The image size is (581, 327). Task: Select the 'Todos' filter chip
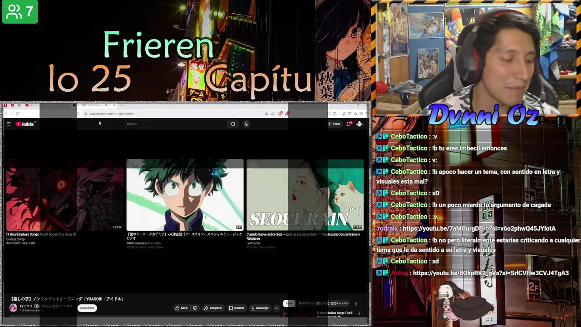pos(289,303)
